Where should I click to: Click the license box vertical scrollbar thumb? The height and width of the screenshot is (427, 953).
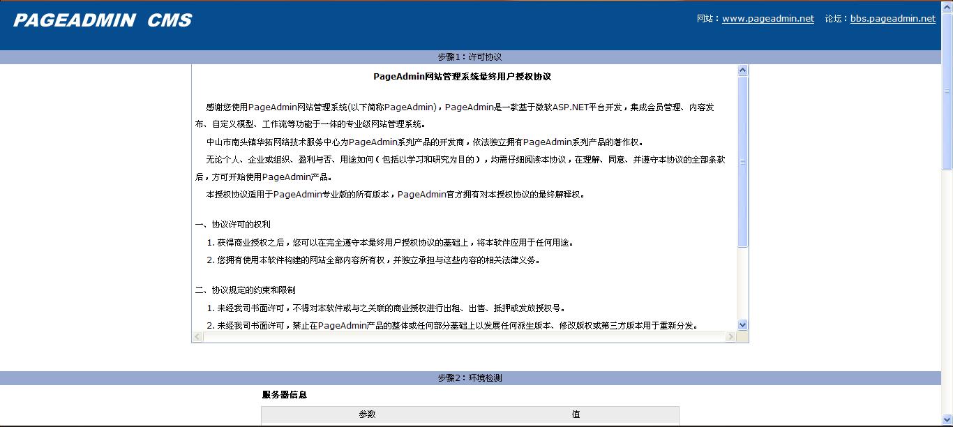pos(742,161)
